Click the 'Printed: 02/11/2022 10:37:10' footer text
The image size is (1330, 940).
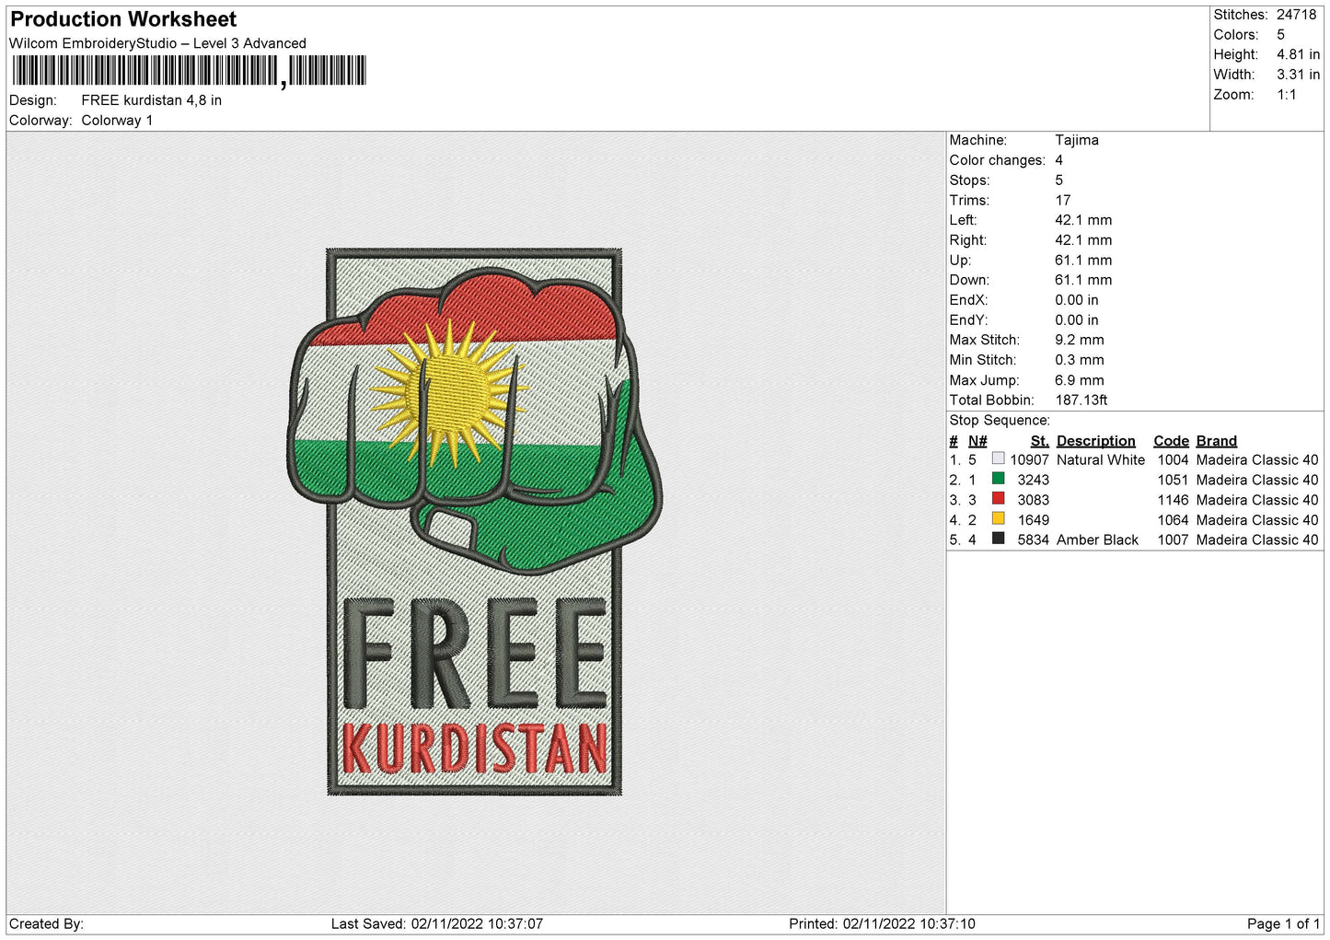tap(882, 924)
